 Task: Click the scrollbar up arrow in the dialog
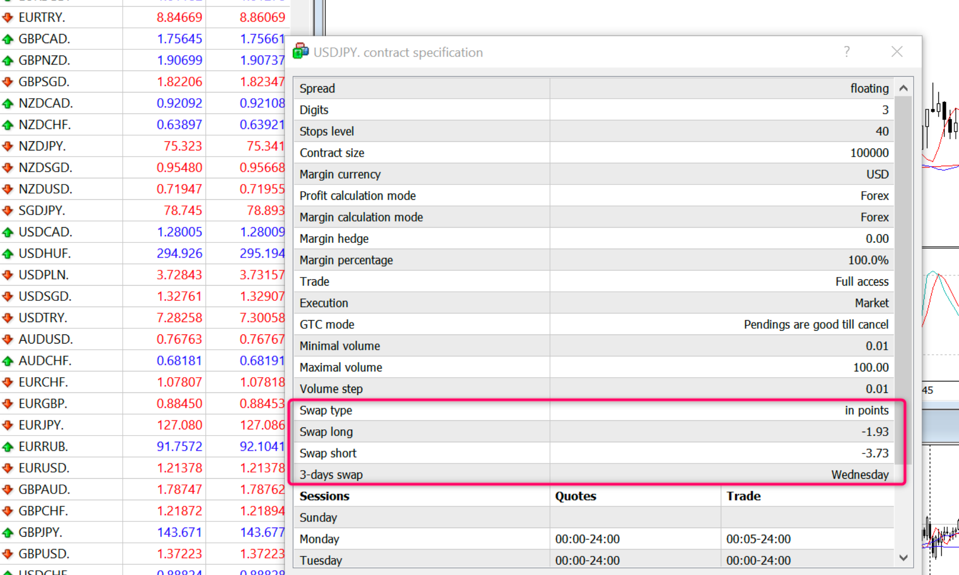coord(903,88)
